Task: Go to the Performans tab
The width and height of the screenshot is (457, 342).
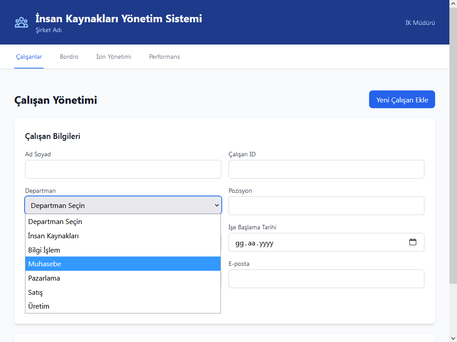Action: click(x=164, y=57)
